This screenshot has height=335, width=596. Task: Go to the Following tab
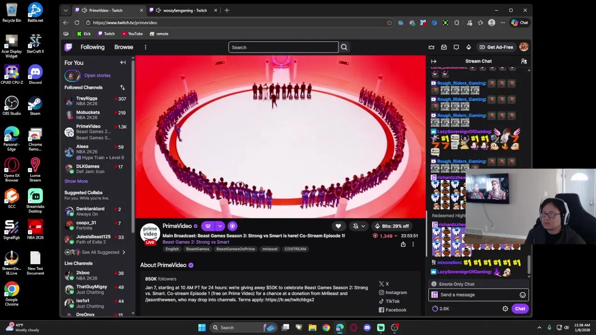92,47
